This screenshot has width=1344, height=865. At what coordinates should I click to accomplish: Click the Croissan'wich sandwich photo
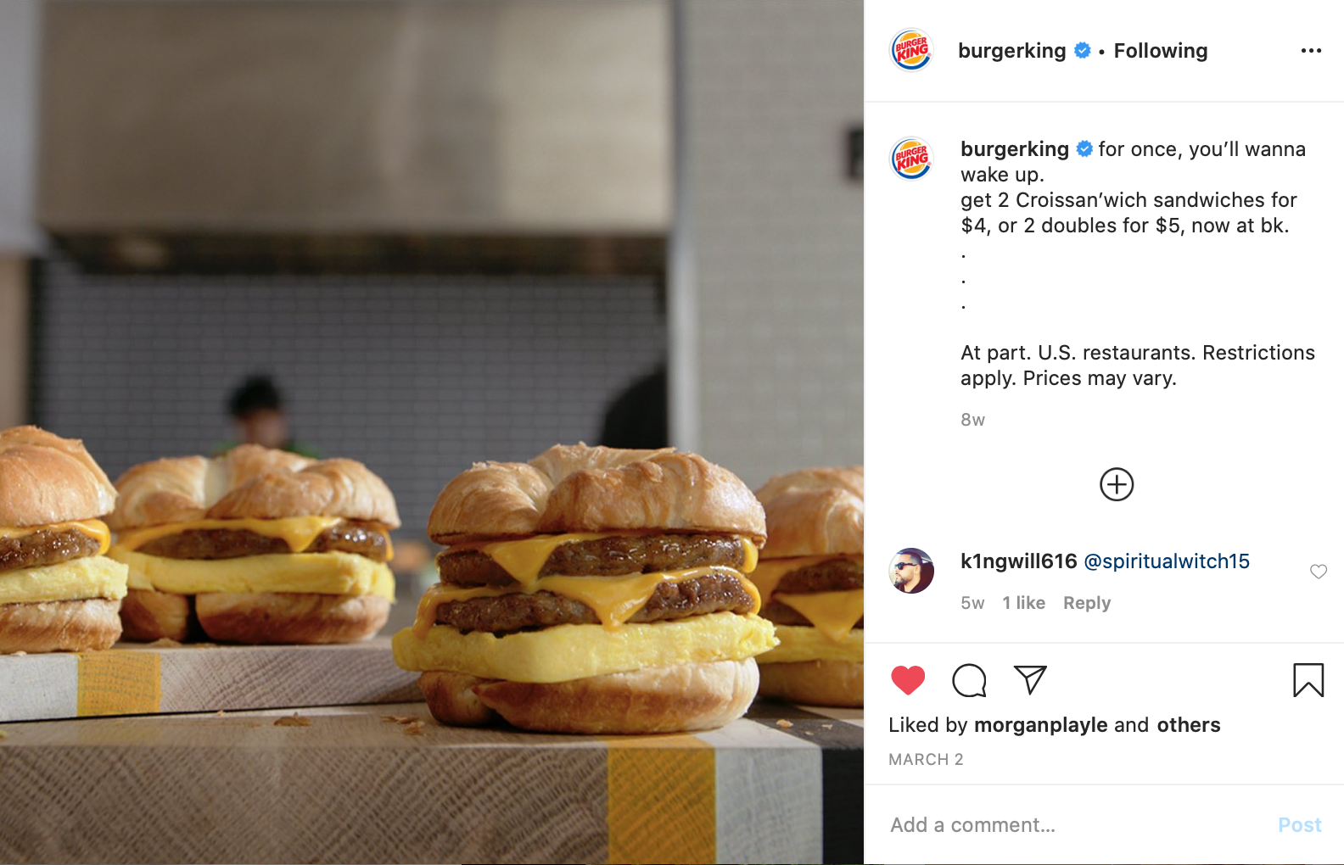(432, 432)
